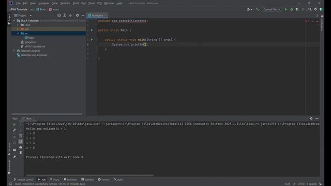The image size is (331, 186).
Task: Open editor tab options three-dot icon
Action: [317, 16]
